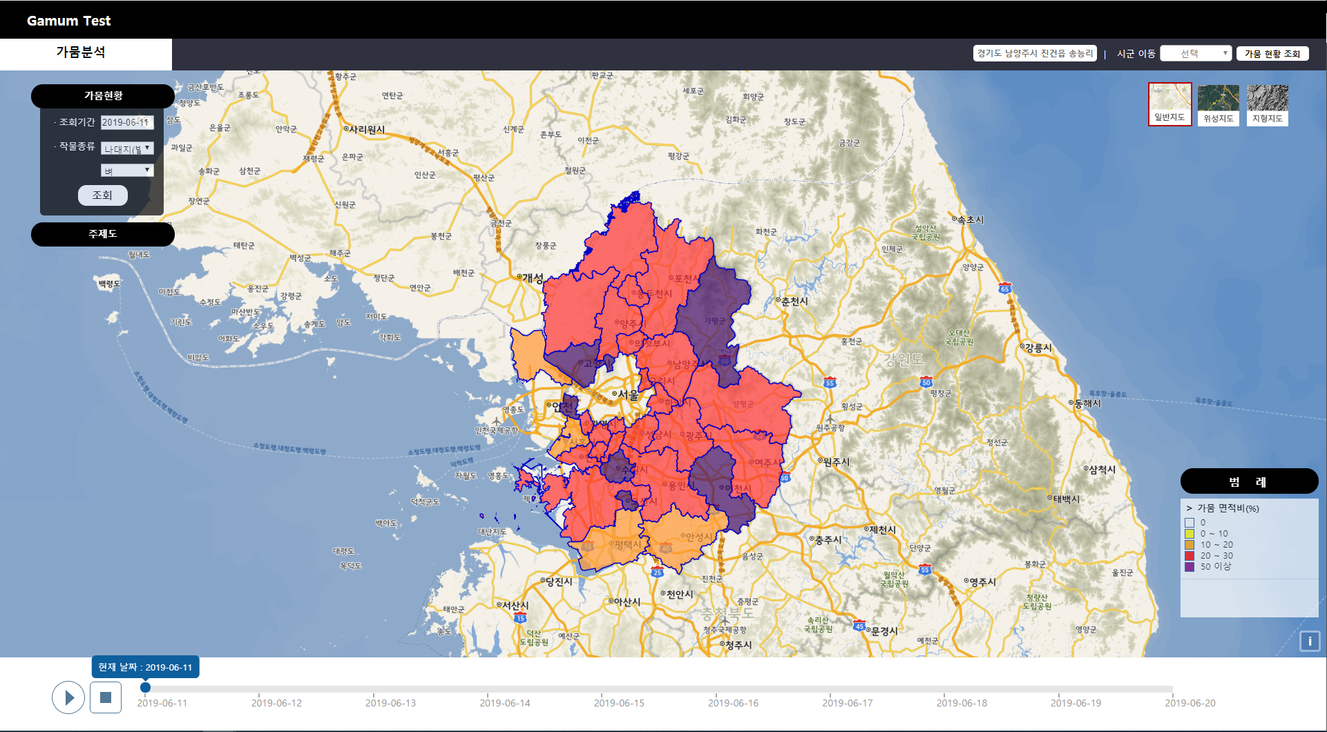
Task: Click the 50 이상 purple swatch
Action: point(1190,566)
